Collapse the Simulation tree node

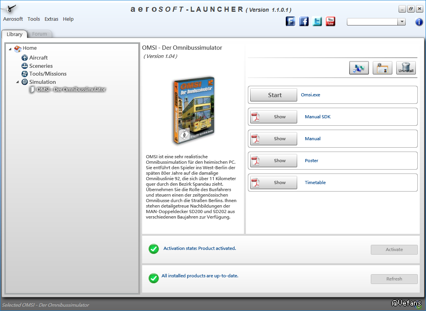point(17,82)
